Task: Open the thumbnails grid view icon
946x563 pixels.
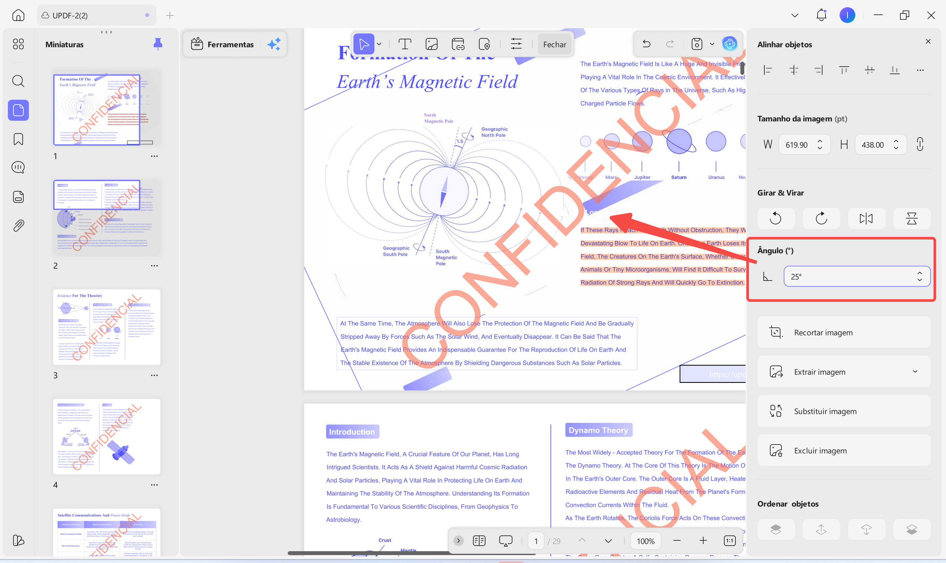Action: (x=18, y=44)
